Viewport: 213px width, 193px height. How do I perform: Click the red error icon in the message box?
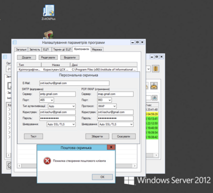[47, 161]
